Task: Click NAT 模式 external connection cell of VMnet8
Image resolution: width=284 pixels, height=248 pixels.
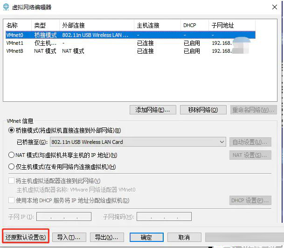Action: [x=73, y=51]
